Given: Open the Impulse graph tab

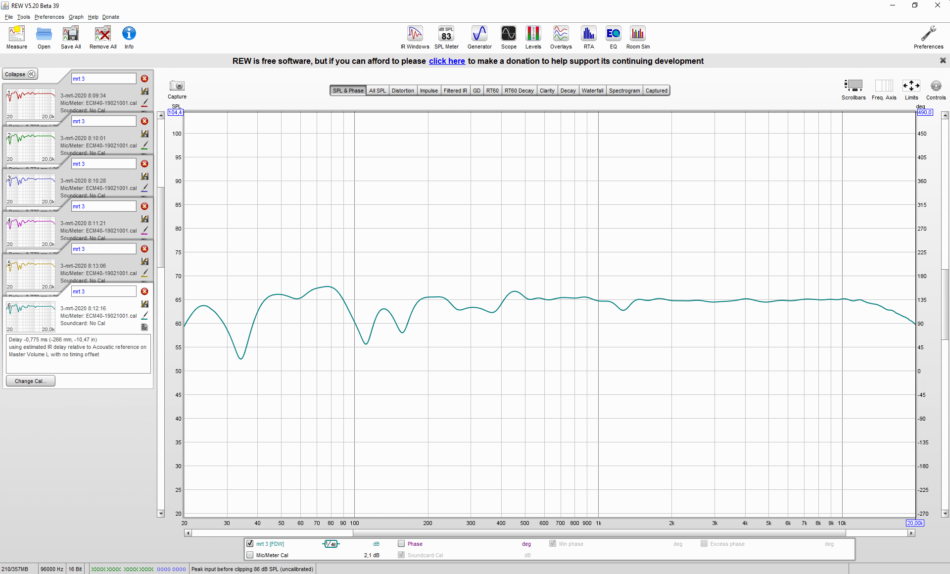Looking at the screenshot, I should tap(428, 91).
